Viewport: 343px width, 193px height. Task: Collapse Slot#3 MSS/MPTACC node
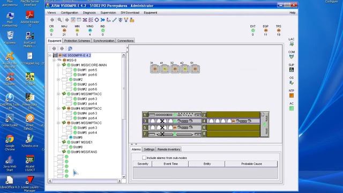58,94
